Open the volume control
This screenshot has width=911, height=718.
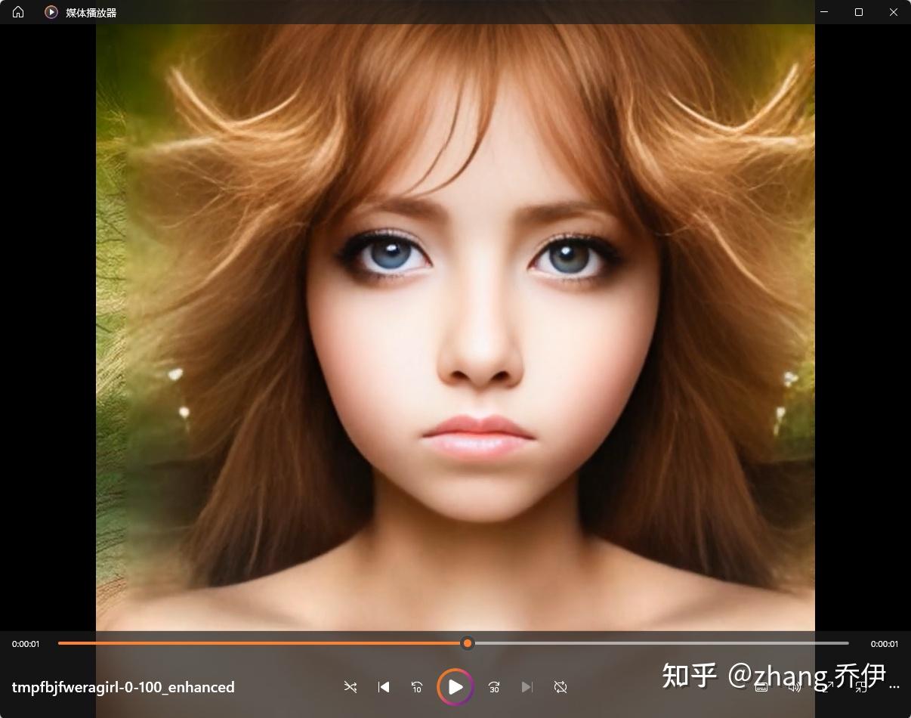(x=795, y=687)
